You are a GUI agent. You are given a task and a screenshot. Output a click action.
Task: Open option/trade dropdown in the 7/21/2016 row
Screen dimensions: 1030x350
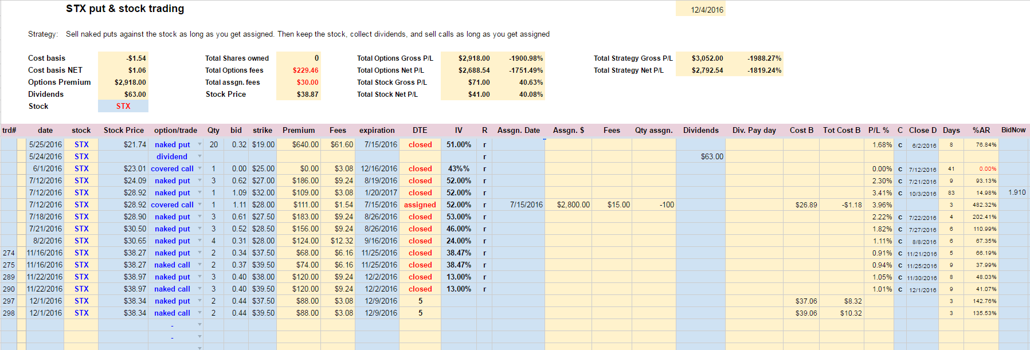click(x=199, y=229)
